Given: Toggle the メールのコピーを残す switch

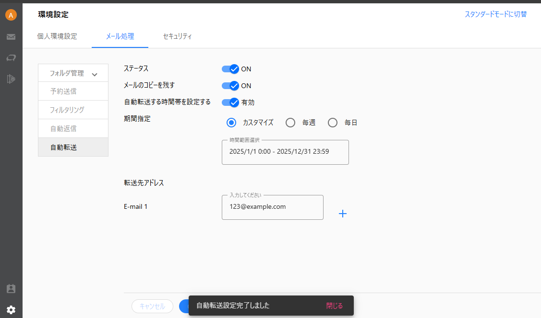Looking at the screenshot, I should point(230,86).
